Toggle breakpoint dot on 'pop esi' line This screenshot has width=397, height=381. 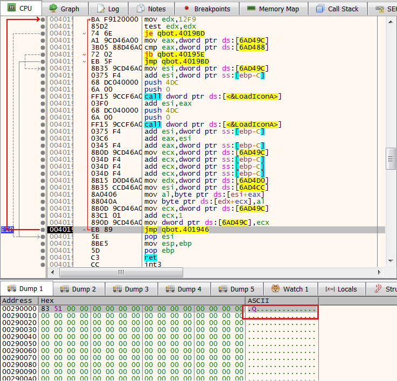point(43,237)
